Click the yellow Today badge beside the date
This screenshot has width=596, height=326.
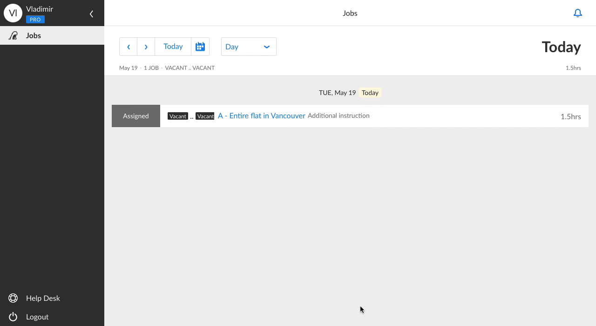click(370, 93)
